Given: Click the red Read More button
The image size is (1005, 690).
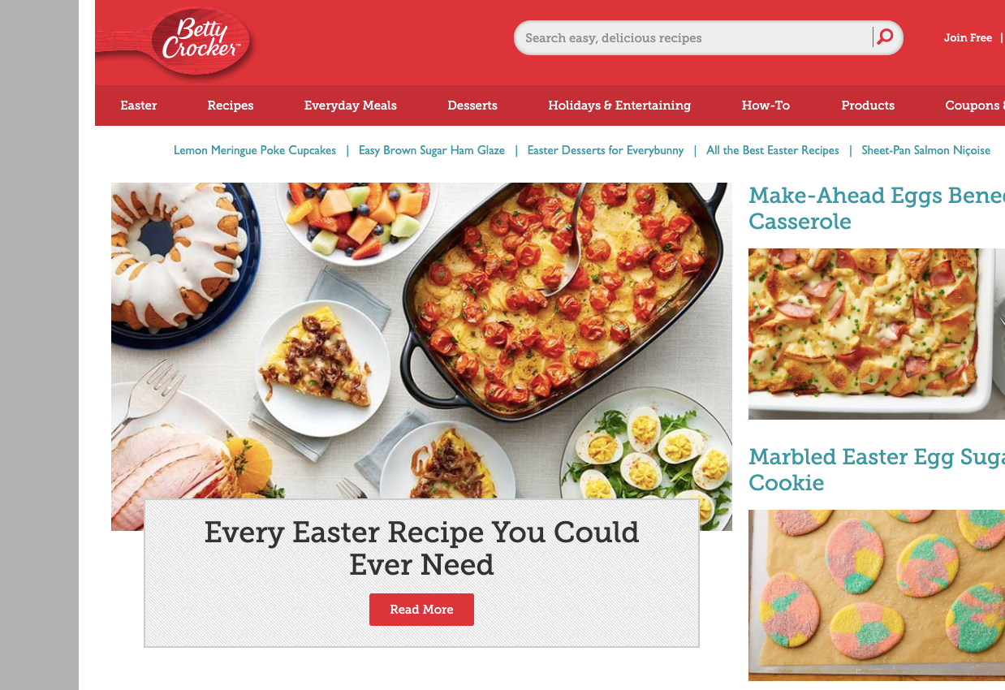Looking at the screenshot, I should pyautogui.click(x=421, y=610).
